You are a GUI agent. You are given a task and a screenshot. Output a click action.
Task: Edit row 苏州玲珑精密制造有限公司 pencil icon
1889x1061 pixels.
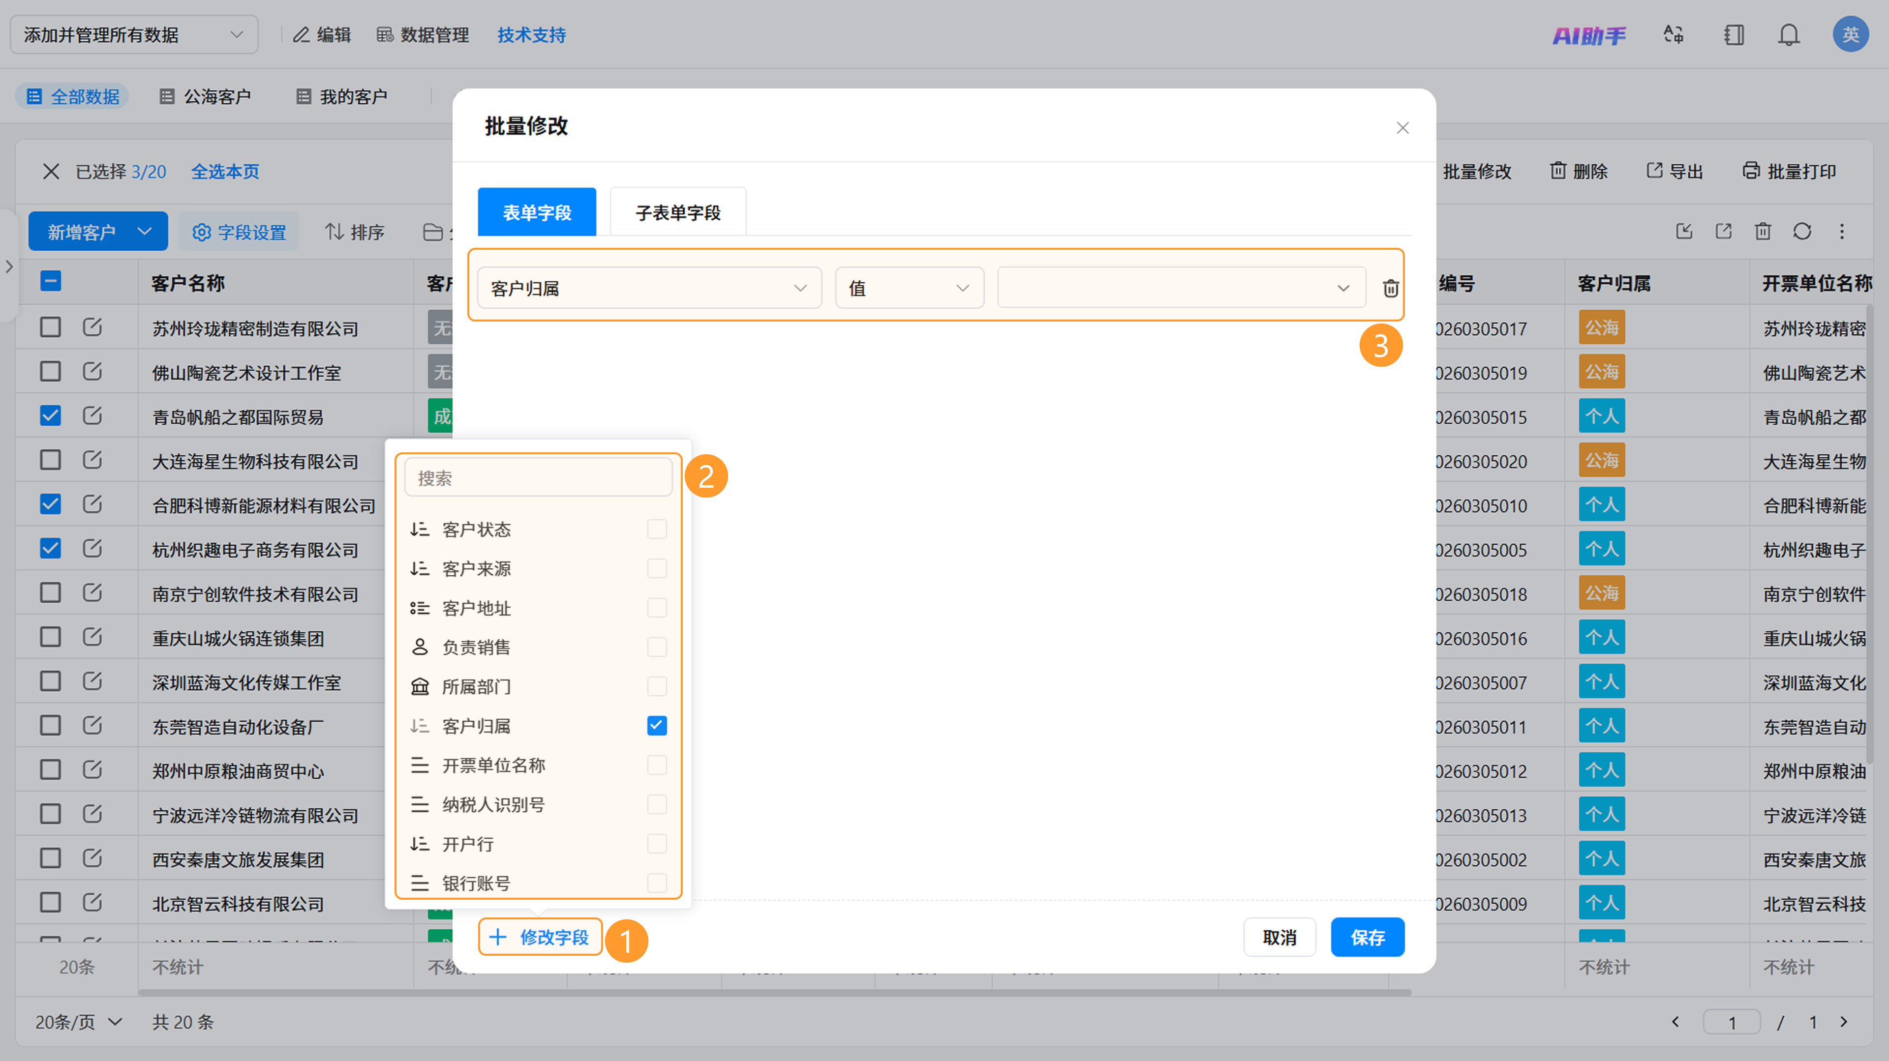pos(91,327)
